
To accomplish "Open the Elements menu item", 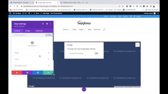I will point(97,30).
